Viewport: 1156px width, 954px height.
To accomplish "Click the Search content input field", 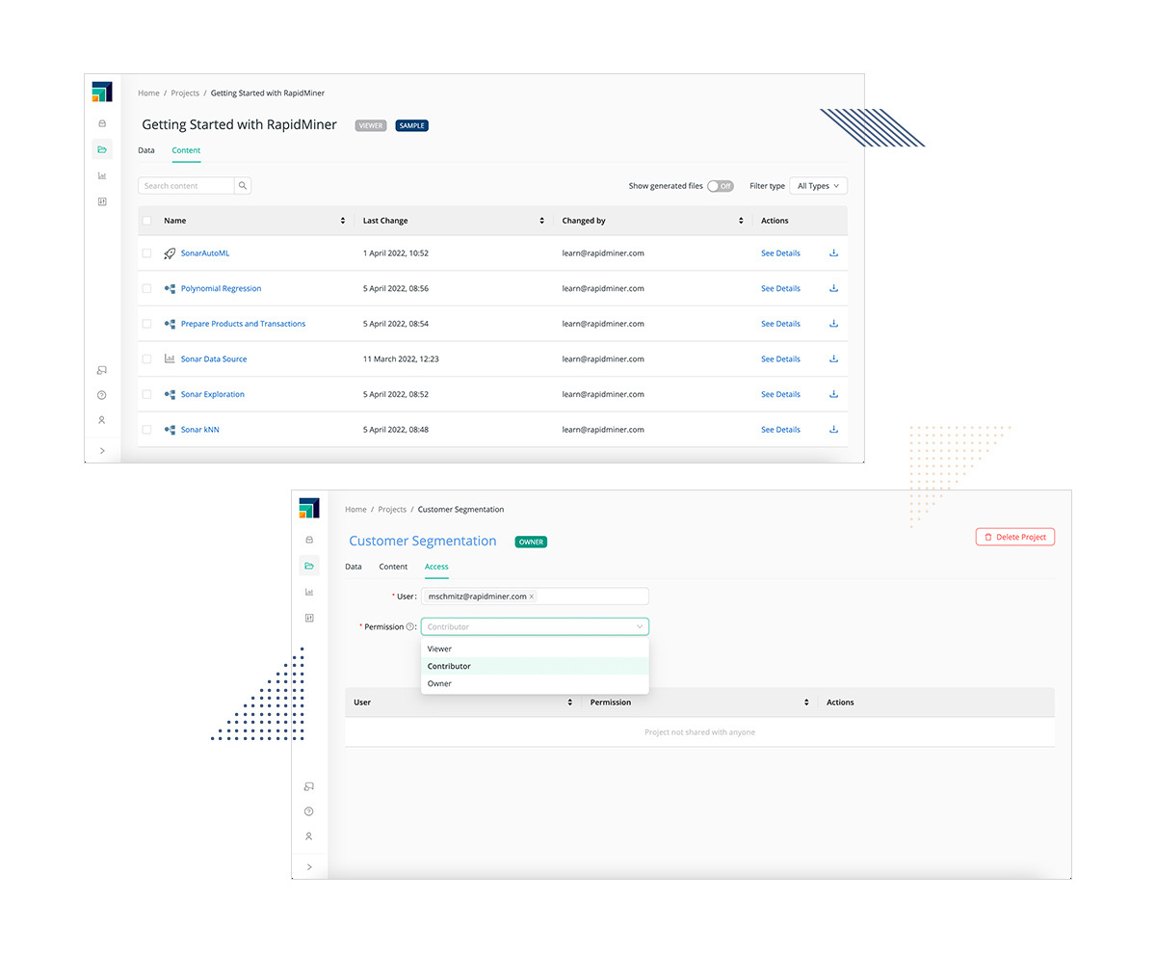I will [186, 186].
